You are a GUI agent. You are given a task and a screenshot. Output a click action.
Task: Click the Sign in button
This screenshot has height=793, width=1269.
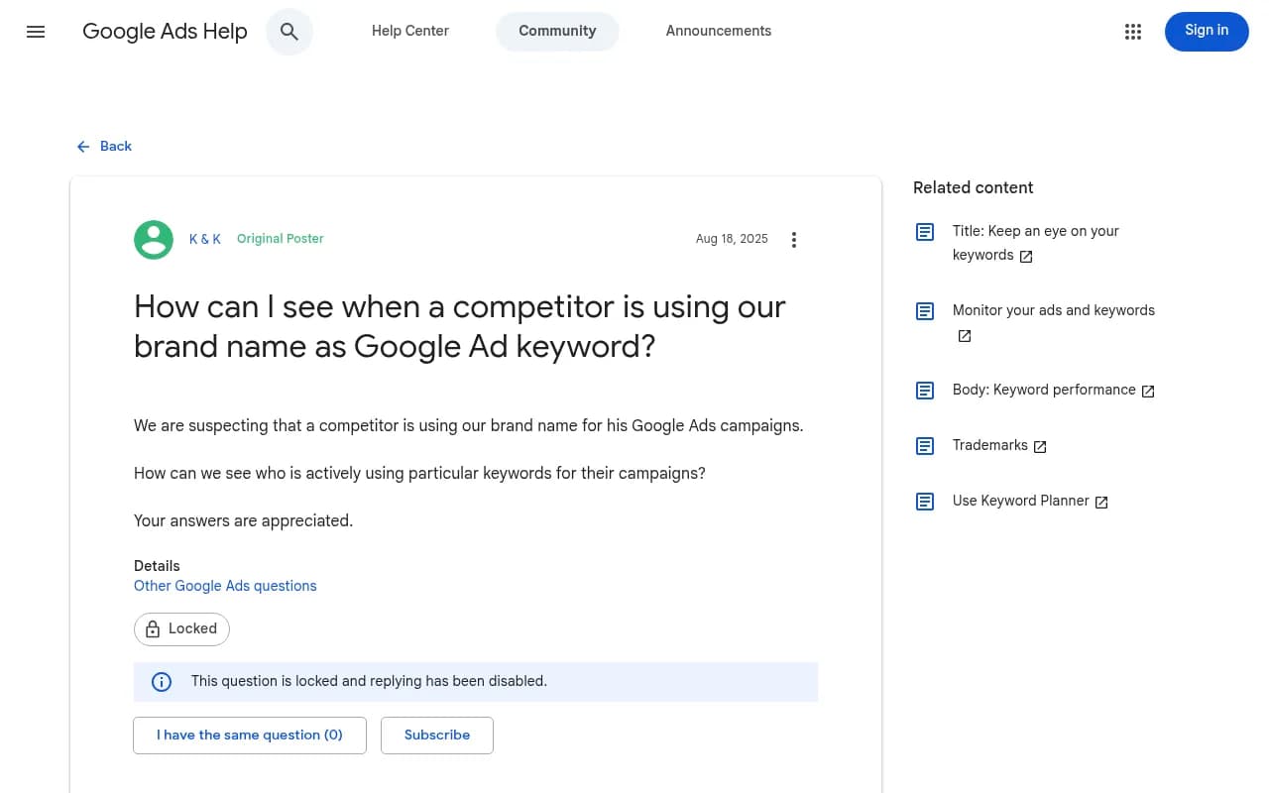click(1207, 32)
